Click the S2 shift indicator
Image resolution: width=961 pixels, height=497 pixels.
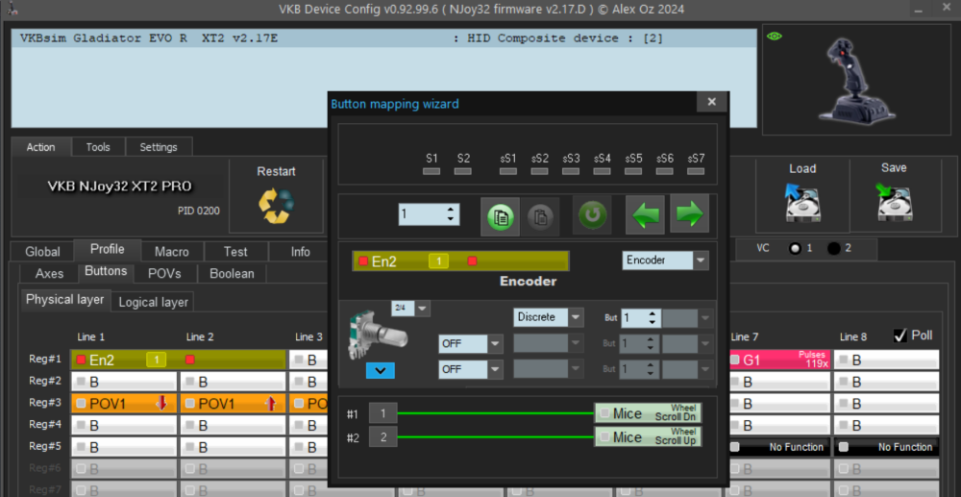(x=463, y=171)
